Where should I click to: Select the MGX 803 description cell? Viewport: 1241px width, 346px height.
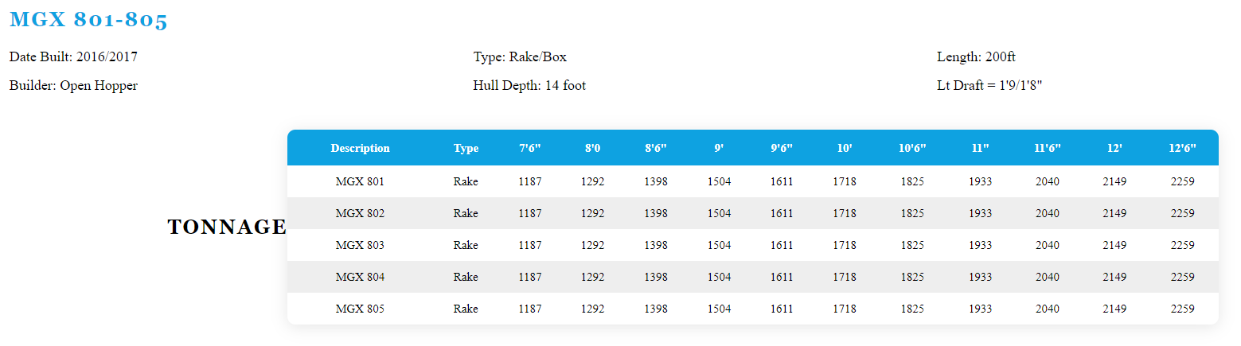click(360, 245)
